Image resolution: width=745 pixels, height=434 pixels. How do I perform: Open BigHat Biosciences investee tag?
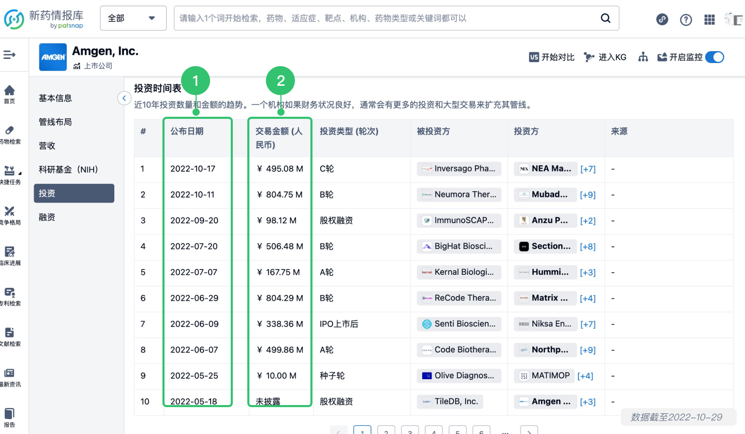[459, 246]
